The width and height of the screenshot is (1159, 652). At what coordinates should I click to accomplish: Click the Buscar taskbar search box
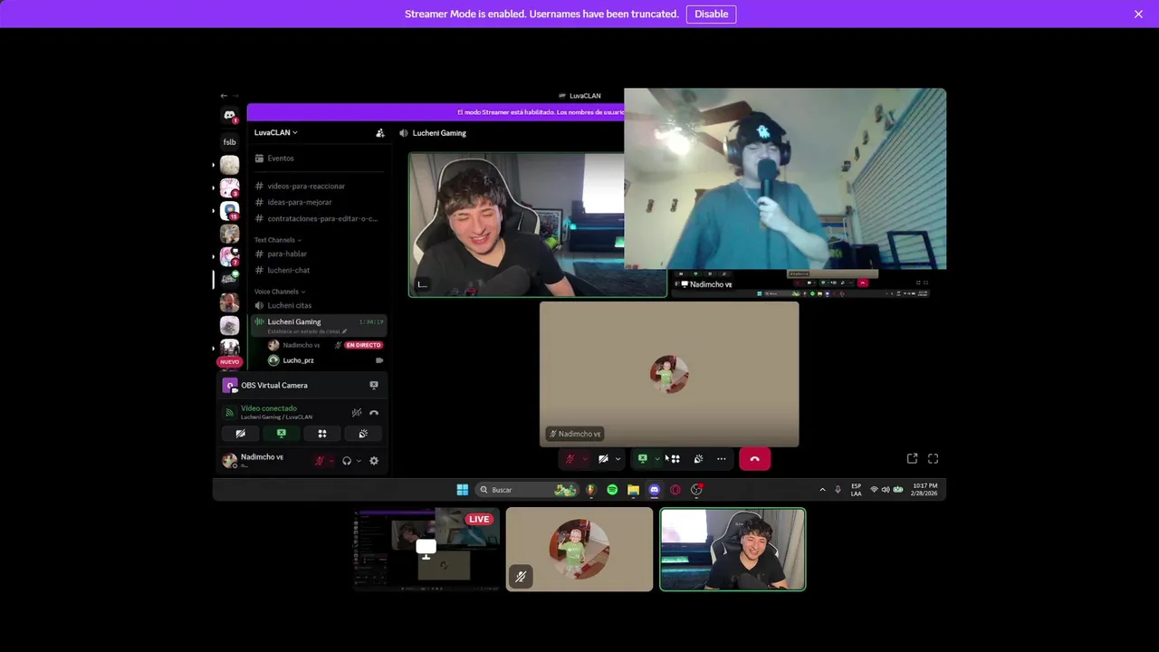(x=528, y=490)
